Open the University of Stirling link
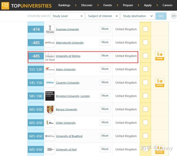Screen dimensions: 177x156 68,56
